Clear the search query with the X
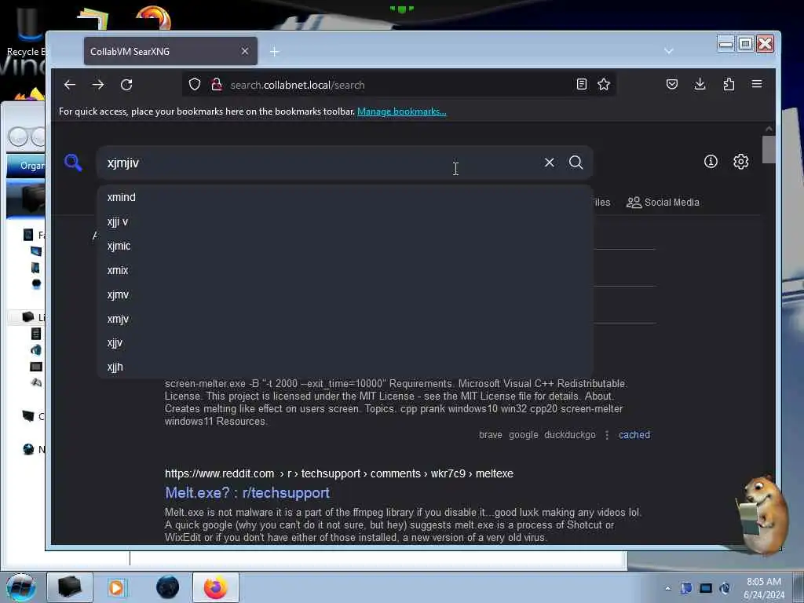 pos(549,163)
